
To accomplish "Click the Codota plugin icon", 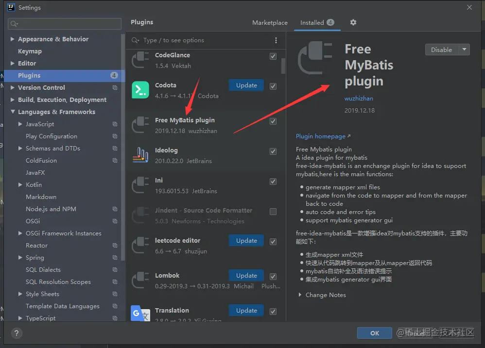I will click(140, 90).
